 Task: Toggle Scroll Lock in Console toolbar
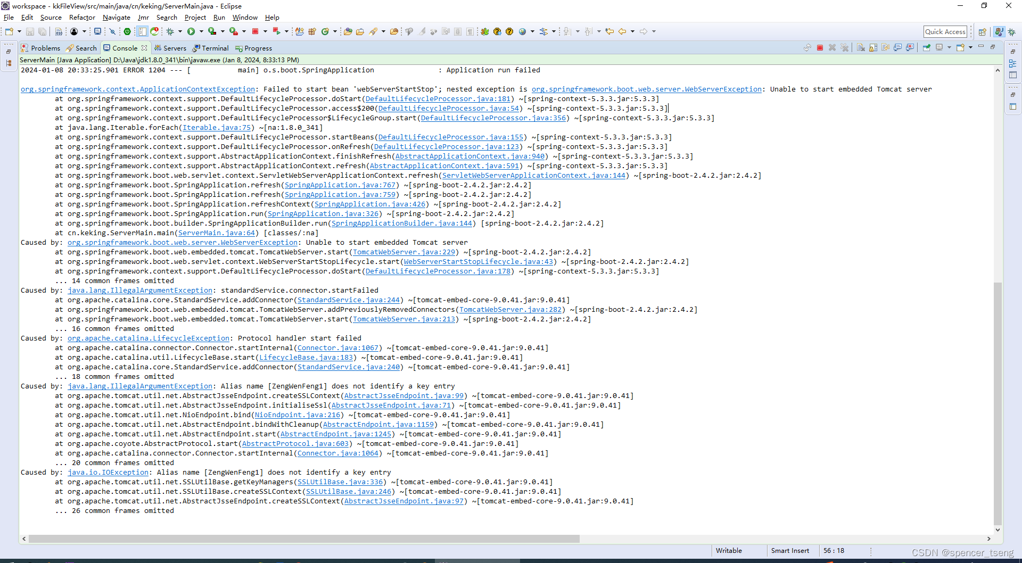tap(873, 47)
